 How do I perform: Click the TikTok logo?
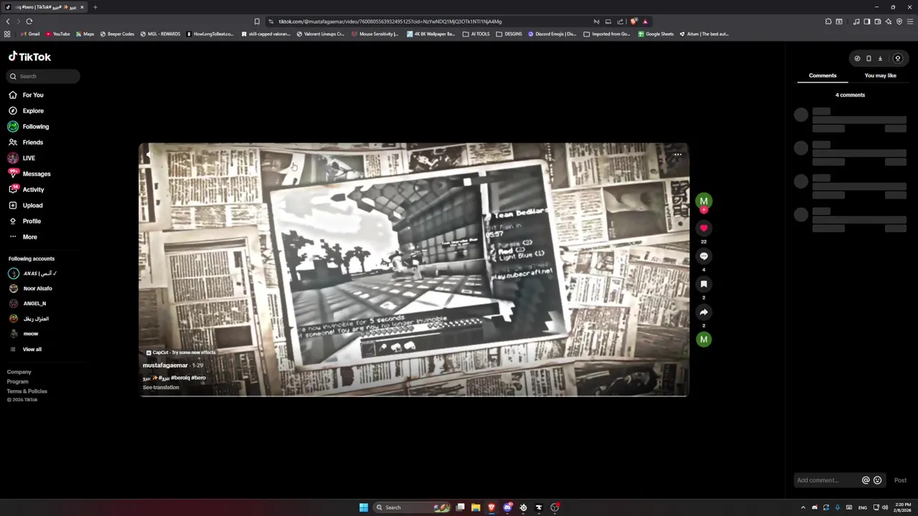tap(29, 57)
